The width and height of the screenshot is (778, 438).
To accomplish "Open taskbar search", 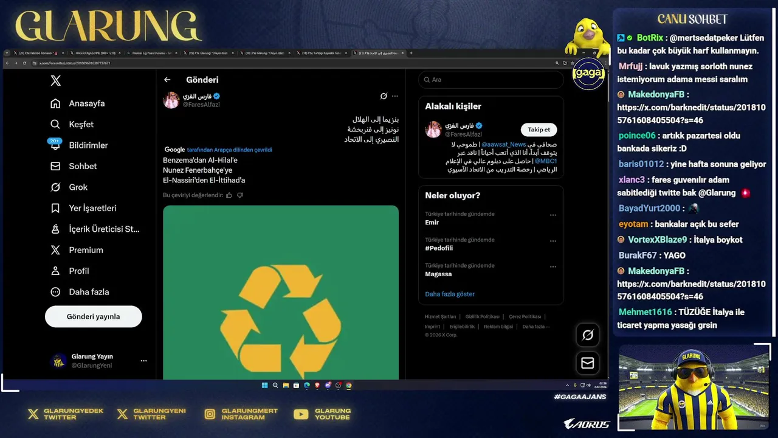I will (x=275, y=385).
